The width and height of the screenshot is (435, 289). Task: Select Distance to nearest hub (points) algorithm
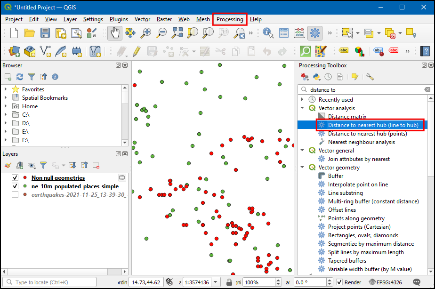367,134
